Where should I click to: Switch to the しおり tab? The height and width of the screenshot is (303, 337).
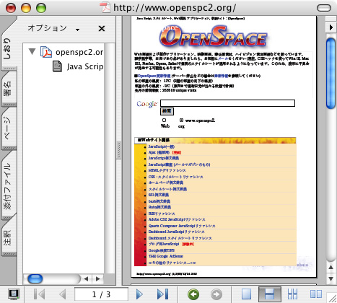(8, 49)
